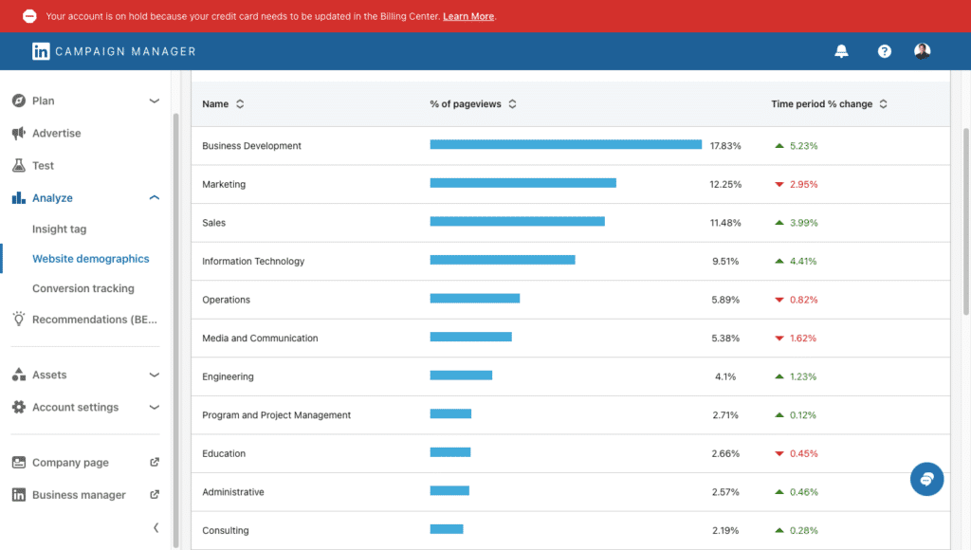Open the profile avatar menu
The height and width of the screenshot is (550, 971).
pos(922,51)
